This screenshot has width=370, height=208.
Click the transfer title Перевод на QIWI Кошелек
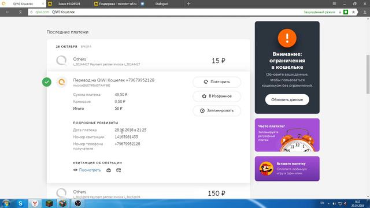[x=114, y=80]
